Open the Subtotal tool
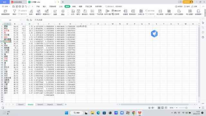 pos(141,12)
